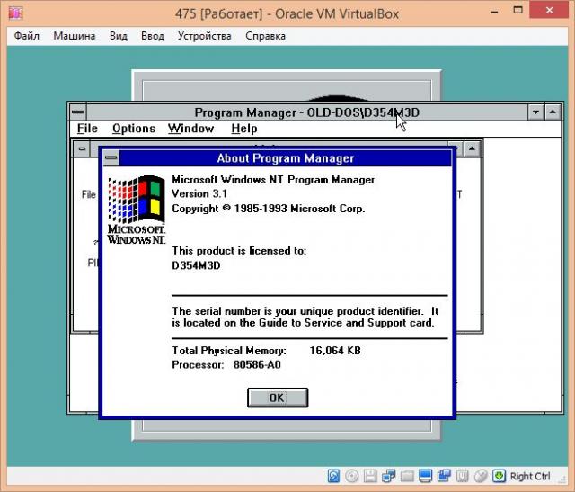This screenshot has width=575, height=492.
Task: Click the floppy disk icon in status bar
Action: pyautogui.click(x=370, y=476)
